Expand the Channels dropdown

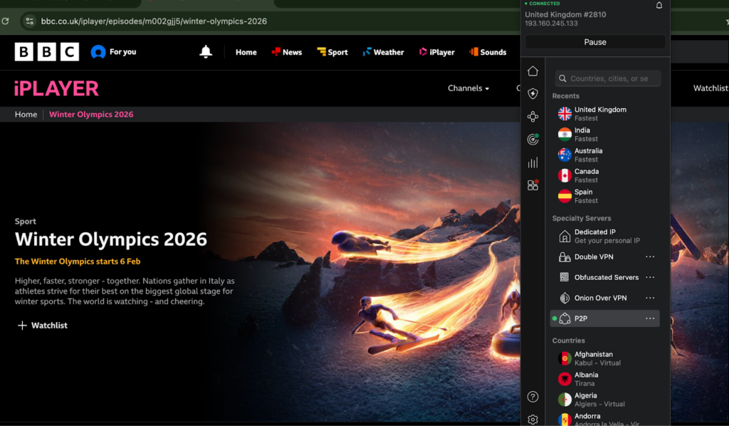coord(468,88)
